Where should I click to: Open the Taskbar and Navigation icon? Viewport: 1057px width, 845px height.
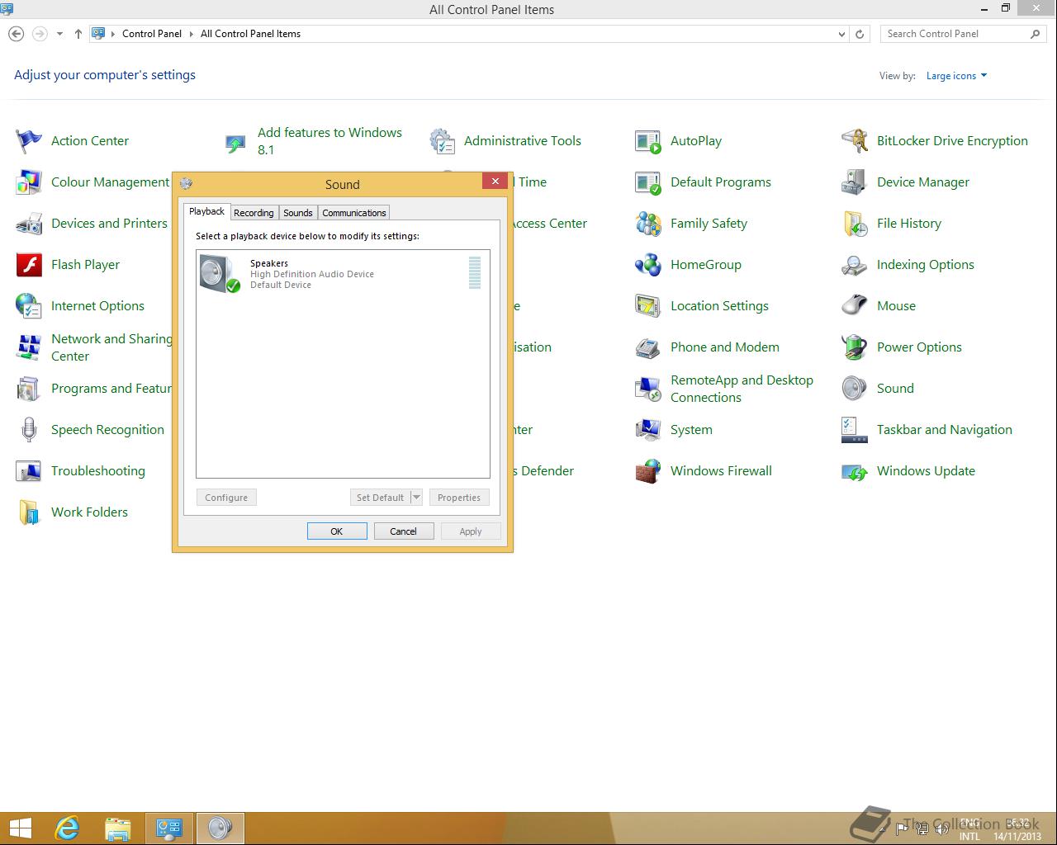point(855,430)
